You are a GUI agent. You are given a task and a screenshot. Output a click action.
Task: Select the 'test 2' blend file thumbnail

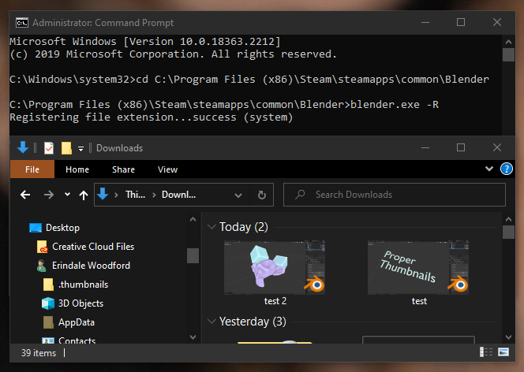[x=275, y=268]
